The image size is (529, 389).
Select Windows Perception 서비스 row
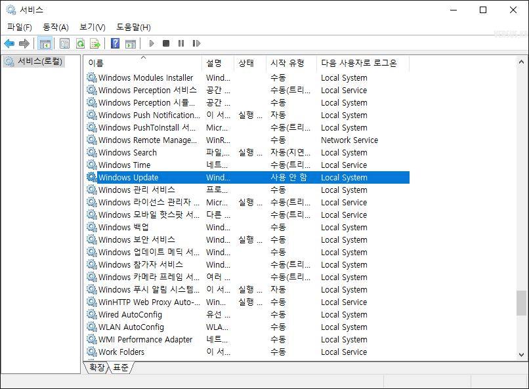(247, 90)
